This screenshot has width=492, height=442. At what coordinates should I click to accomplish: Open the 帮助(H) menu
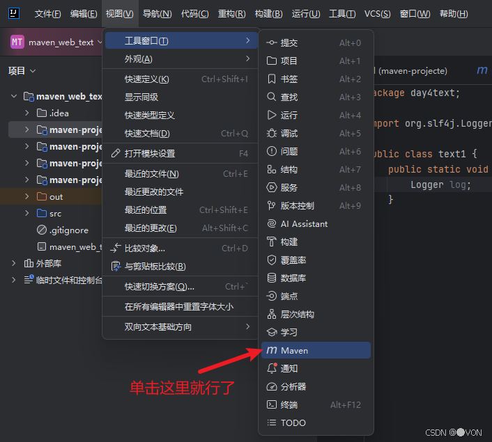pos(454,14)
